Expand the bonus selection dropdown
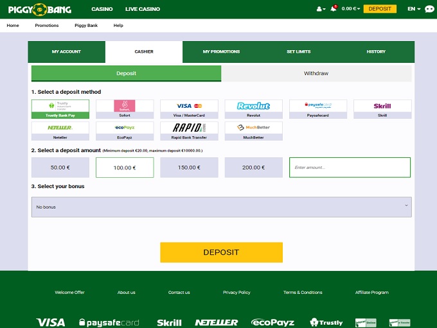 (221, 207)
